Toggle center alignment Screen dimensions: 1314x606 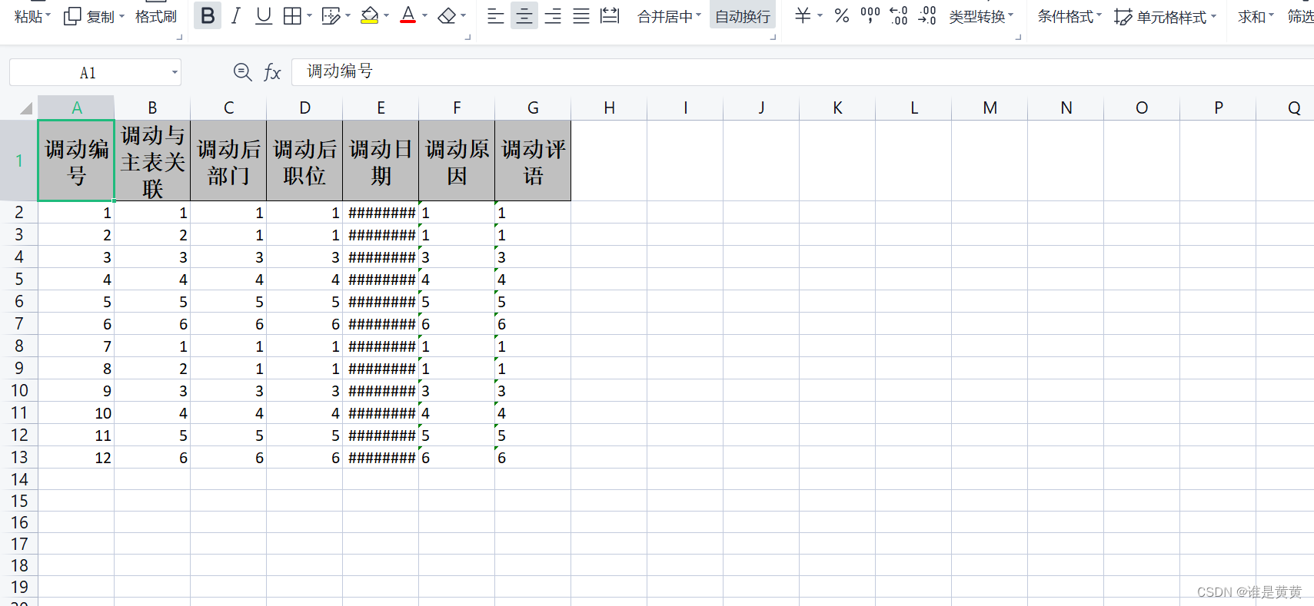[x=524, y=15]
